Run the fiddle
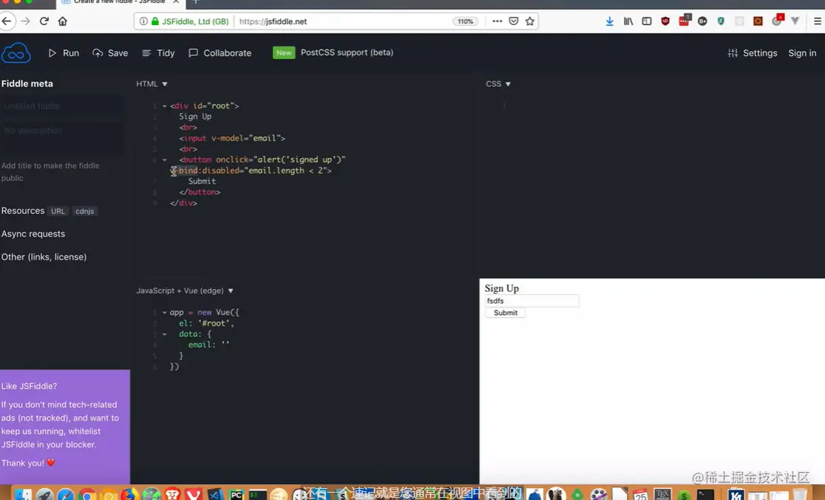 pyautogui.click(x=64, y=53)
